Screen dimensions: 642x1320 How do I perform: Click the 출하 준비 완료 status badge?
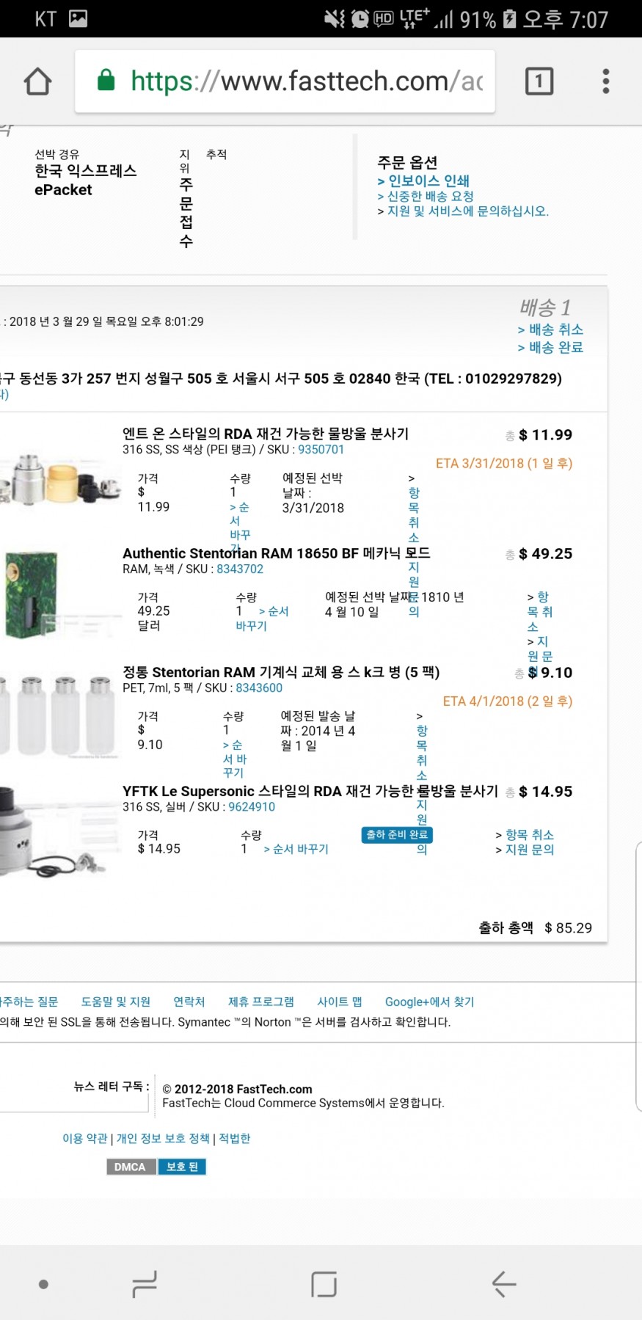[x=397, y=834]
